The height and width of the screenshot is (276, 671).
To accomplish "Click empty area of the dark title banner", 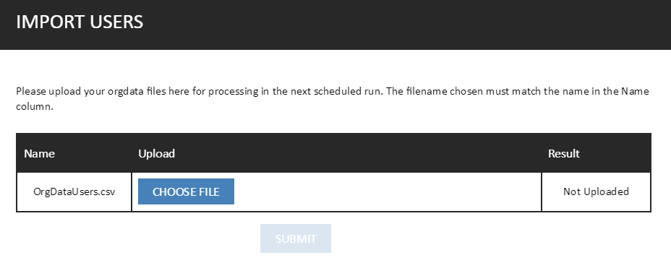I will pos(406,24).
